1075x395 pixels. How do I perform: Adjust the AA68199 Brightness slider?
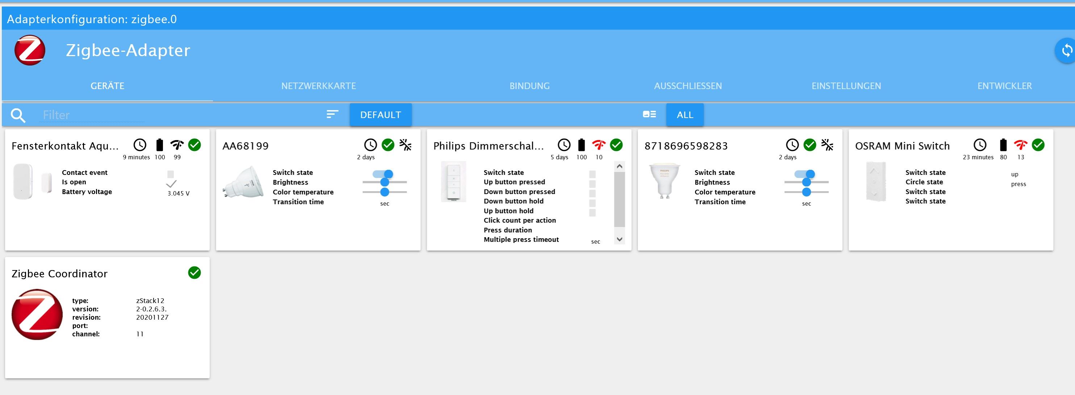coord(385,182)
